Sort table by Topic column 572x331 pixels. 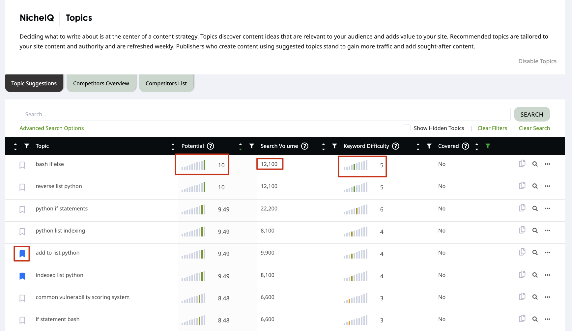(x=15, y=147)
